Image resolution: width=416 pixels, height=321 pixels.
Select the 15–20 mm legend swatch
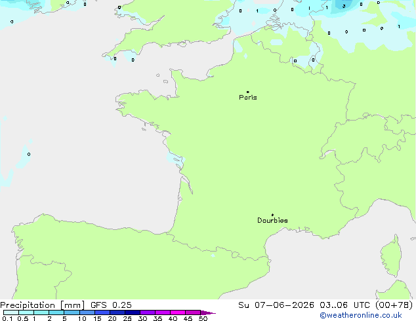(102, 312)
